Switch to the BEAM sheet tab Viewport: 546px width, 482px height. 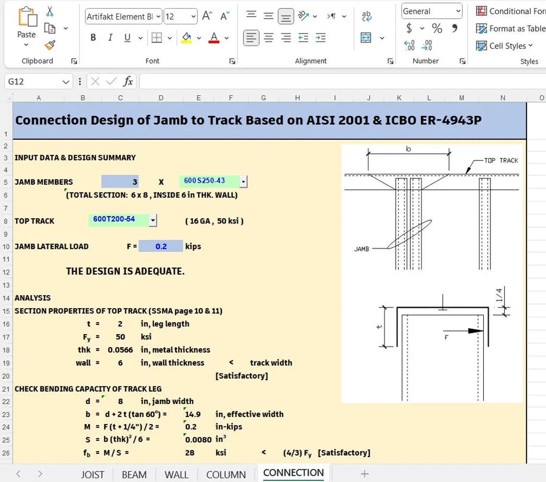134,475
